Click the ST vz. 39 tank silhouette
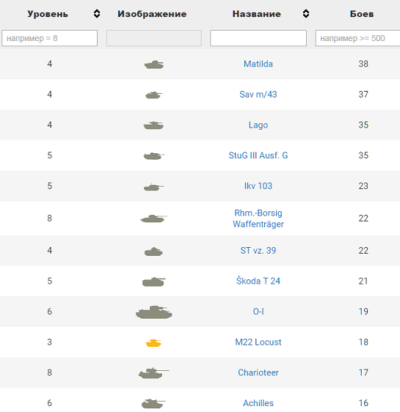The height and width of the screenshot is (412, 400). [x=153, y=251]
